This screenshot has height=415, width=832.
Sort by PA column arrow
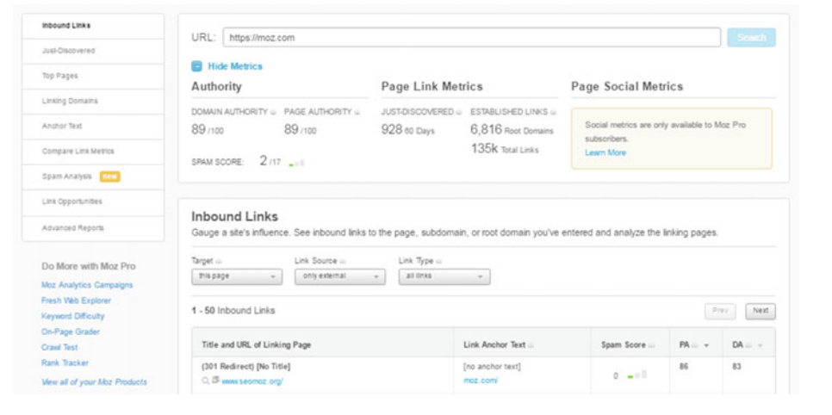(x=706, y=345)
